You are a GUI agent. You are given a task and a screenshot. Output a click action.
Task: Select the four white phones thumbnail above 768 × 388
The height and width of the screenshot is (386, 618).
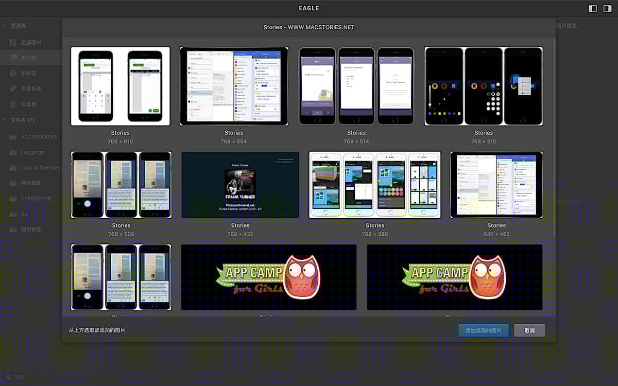click(375, 185)
